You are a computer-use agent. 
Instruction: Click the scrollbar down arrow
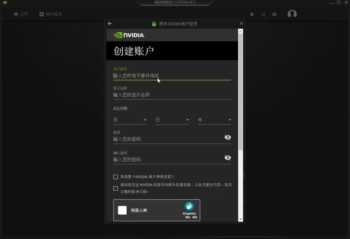(x=240, y=220)
